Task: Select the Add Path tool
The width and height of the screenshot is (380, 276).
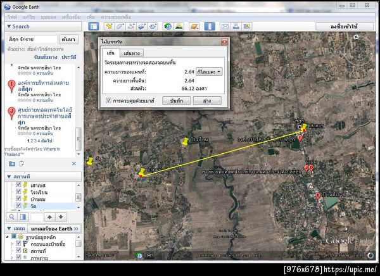Action: 131,26
